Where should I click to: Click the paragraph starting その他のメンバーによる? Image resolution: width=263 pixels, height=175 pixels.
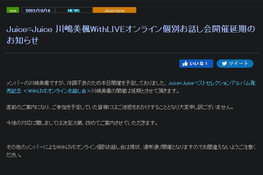(131, 151)
